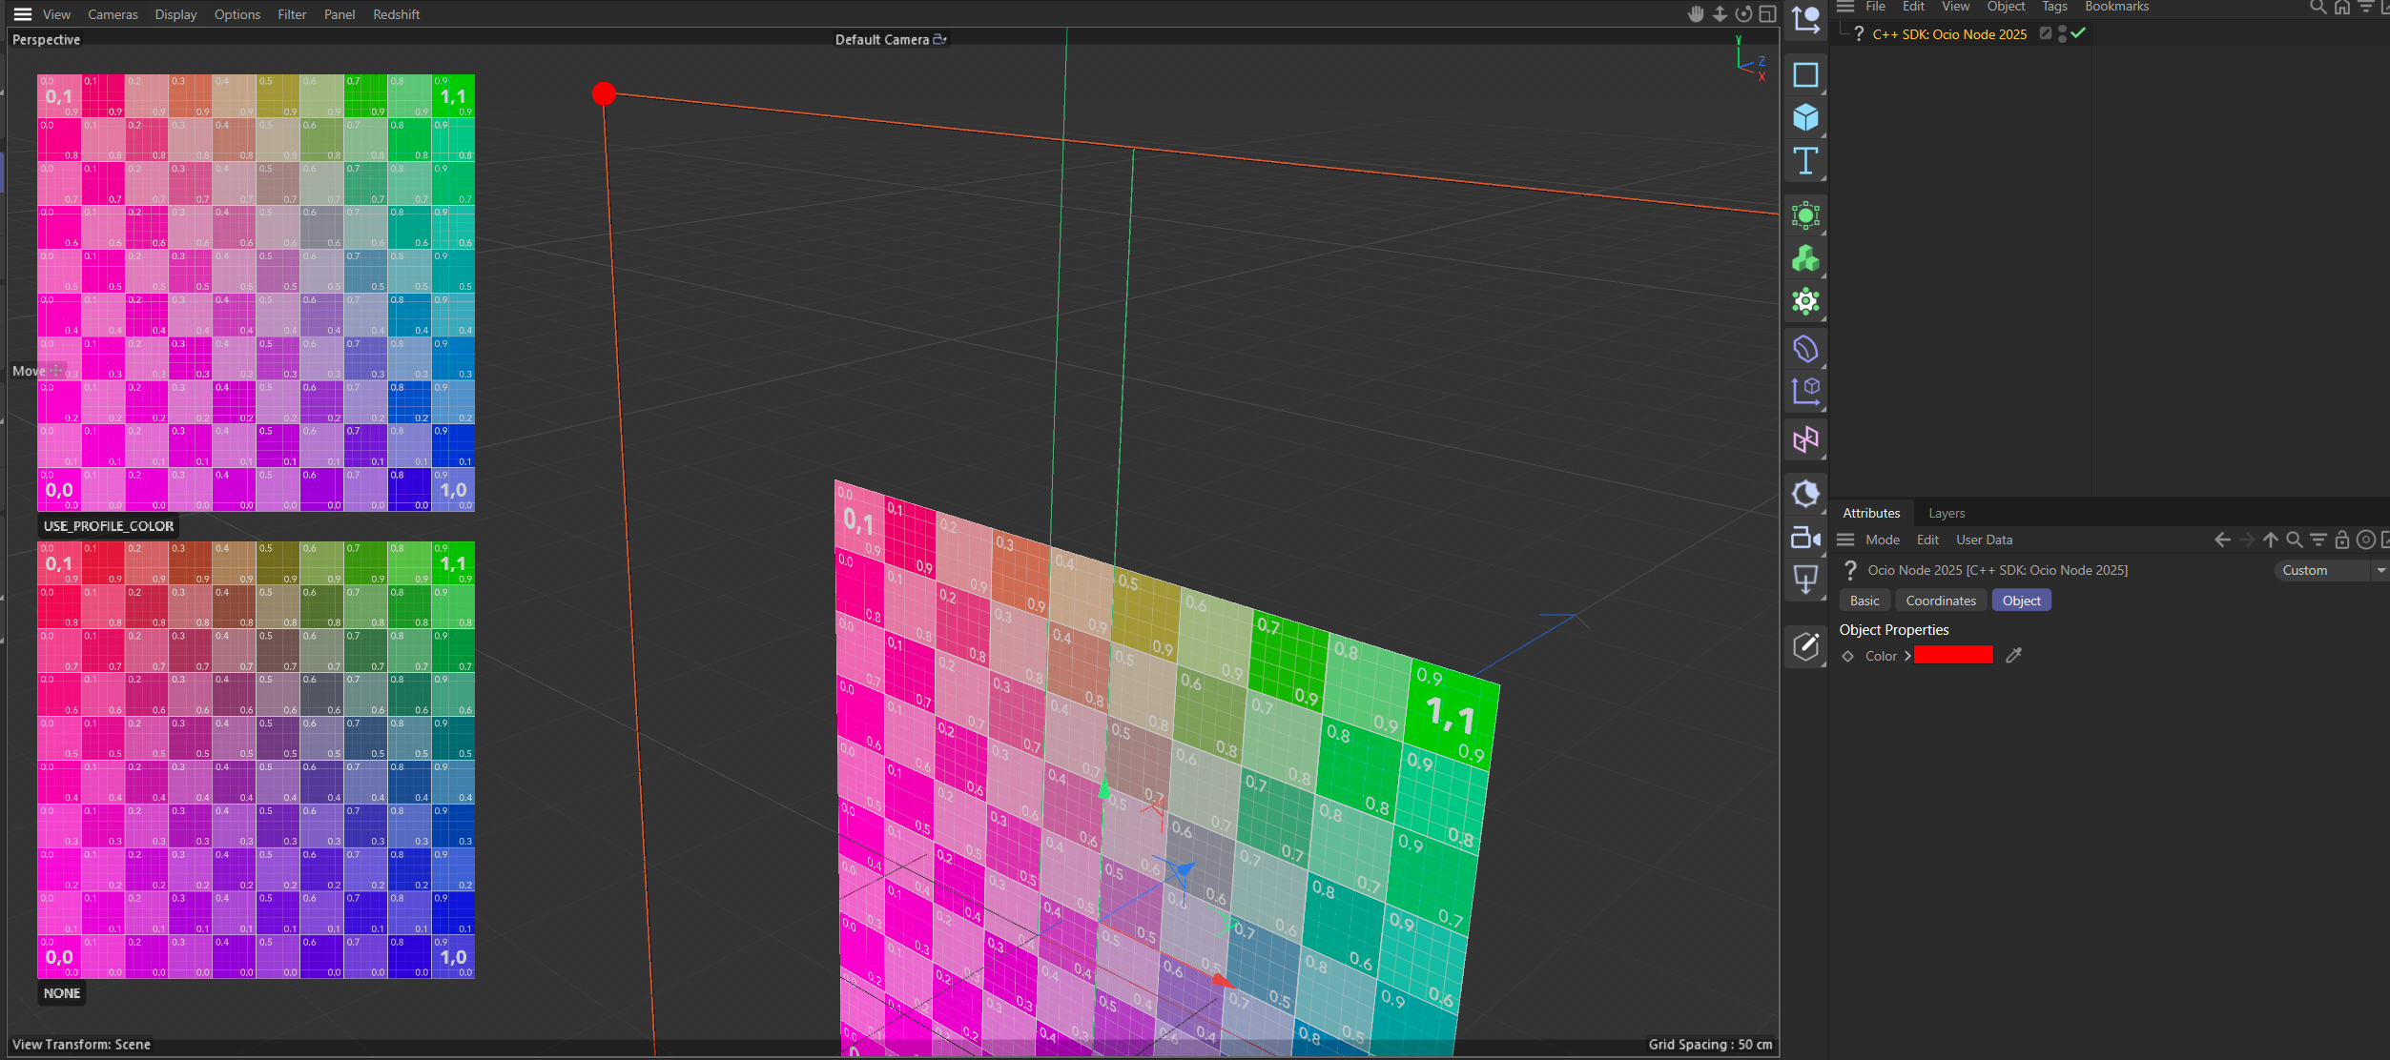Screen dimensions: 2390x1060
Task: Click the Coordinates button
Action: click(x=1940, y=601)
